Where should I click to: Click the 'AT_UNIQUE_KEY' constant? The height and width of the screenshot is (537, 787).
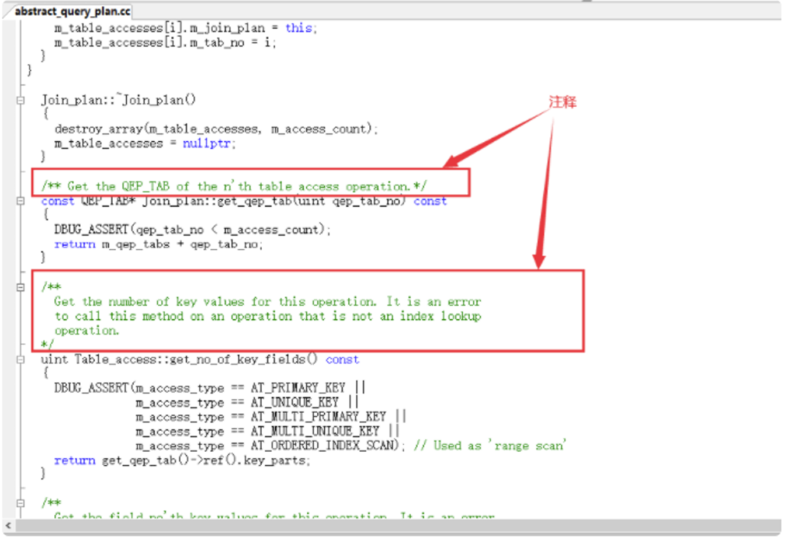[295, 403]
